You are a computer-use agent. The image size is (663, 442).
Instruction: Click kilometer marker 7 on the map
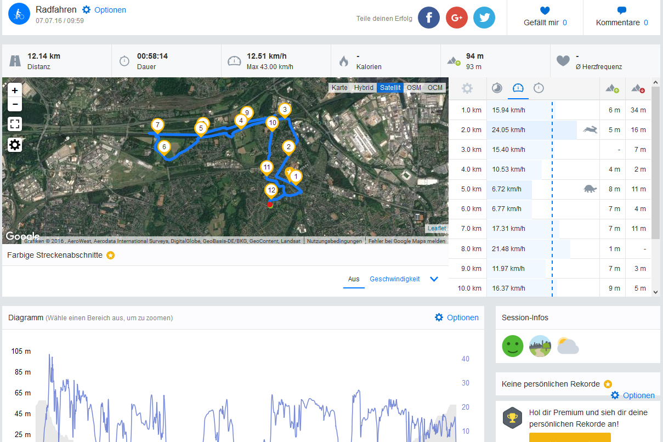pyautogui.click(x=157, y=126)
